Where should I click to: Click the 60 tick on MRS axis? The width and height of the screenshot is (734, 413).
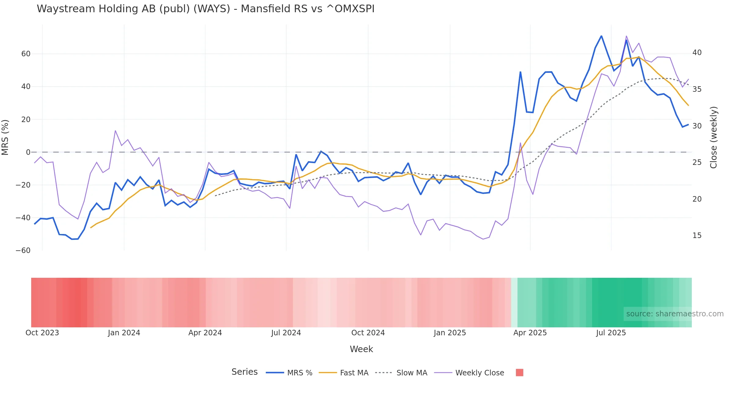[x=26, y=54]
